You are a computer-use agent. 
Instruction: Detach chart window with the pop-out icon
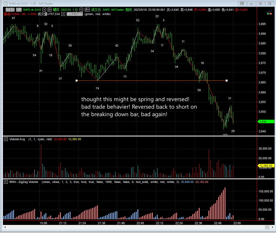pyautogui.click(x=242, y=3)
